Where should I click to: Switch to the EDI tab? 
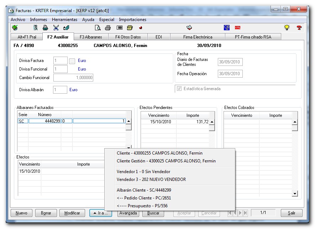[159, 37]
